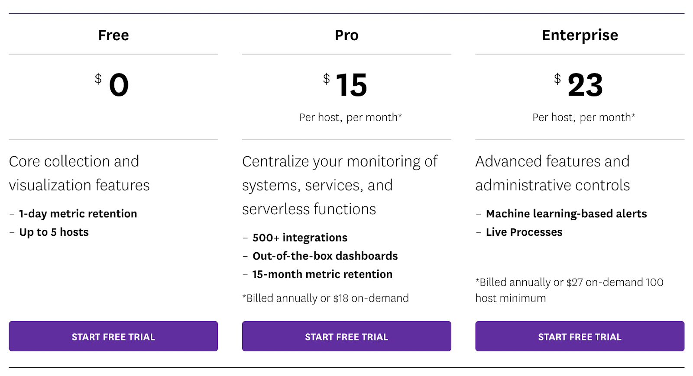Click 'Live Processes' feature text
693x376 pixels.
[x=524, y=232]
